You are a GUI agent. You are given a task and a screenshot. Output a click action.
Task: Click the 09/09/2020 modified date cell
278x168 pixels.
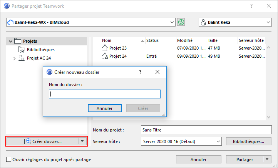tap(191, 56)
